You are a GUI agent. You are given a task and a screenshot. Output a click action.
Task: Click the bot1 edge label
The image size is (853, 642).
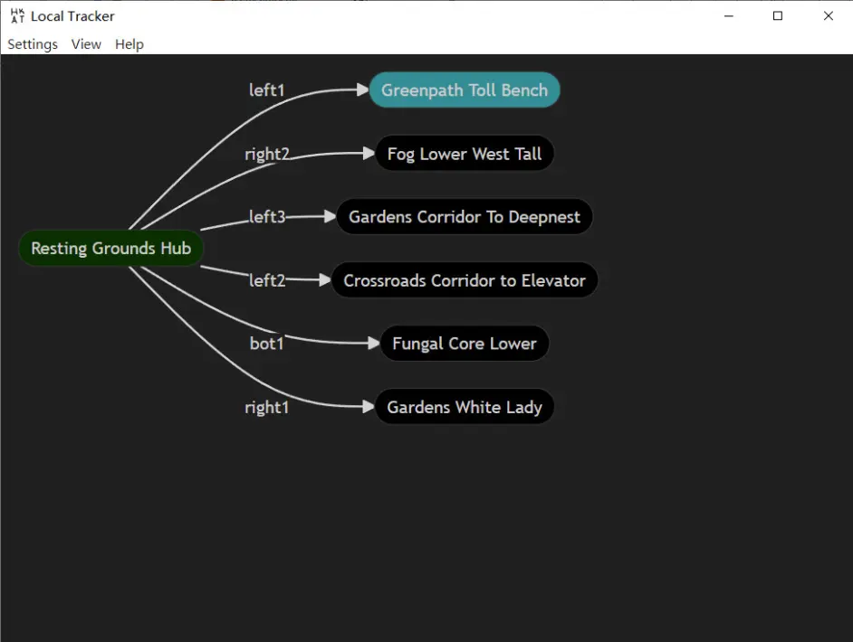(266, 344)
